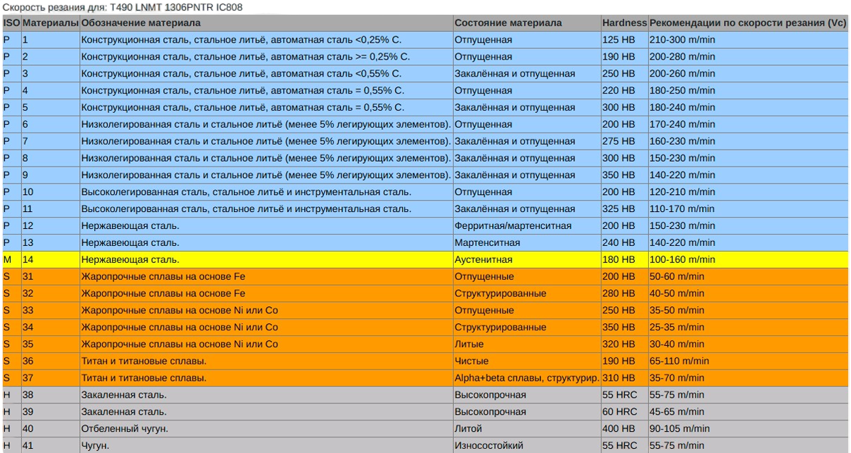Click '35-70 m/min' speed cell

(748, 379)
